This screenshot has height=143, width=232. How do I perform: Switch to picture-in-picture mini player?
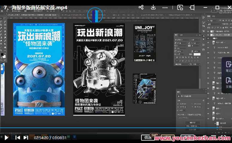pos(180,7)
